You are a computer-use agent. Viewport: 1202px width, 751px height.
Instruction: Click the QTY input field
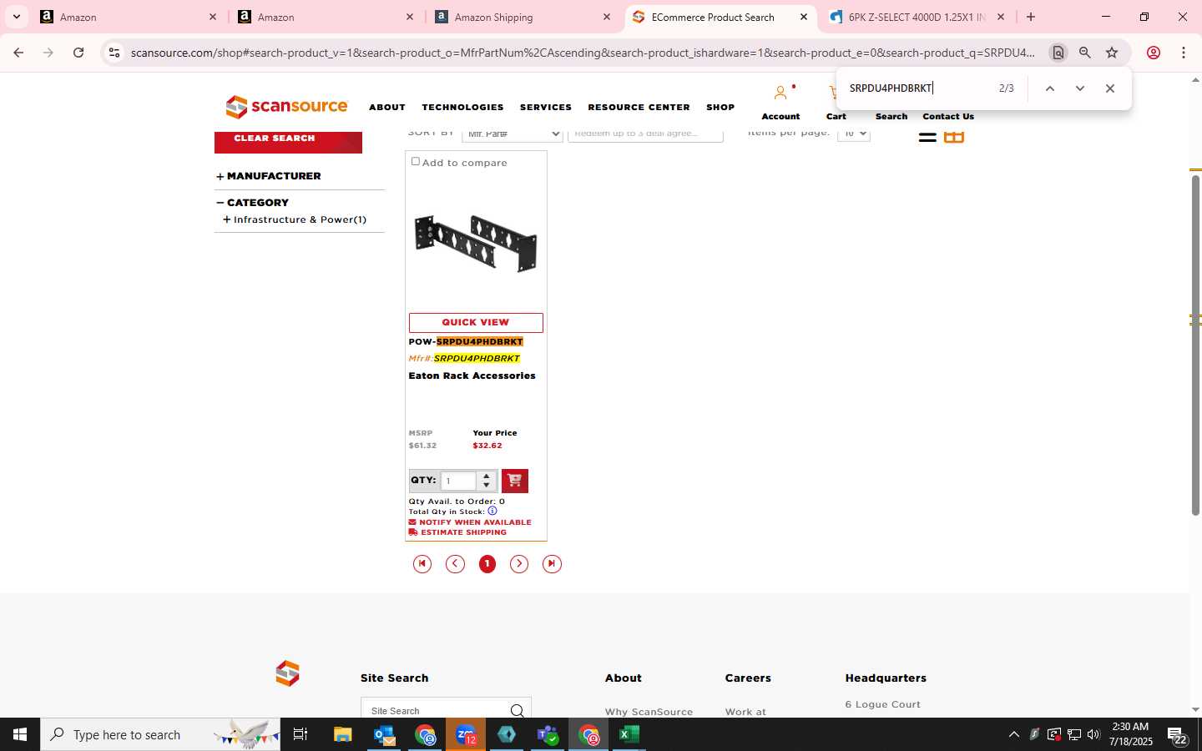(x=458, y=481)
